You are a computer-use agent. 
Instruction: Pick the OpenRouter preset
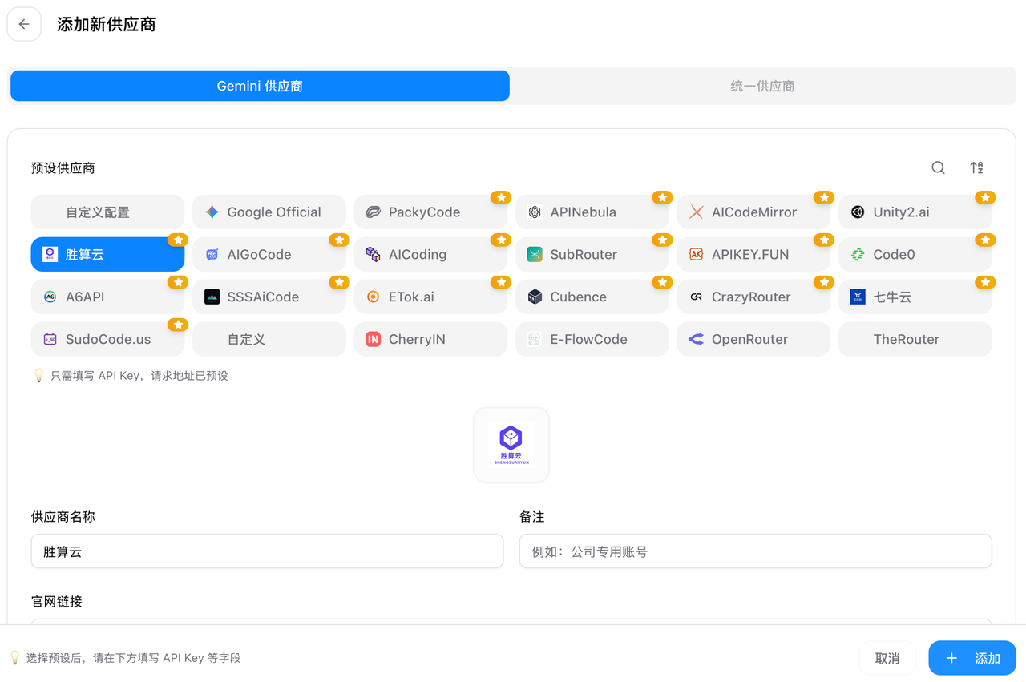tap(753, 340)
